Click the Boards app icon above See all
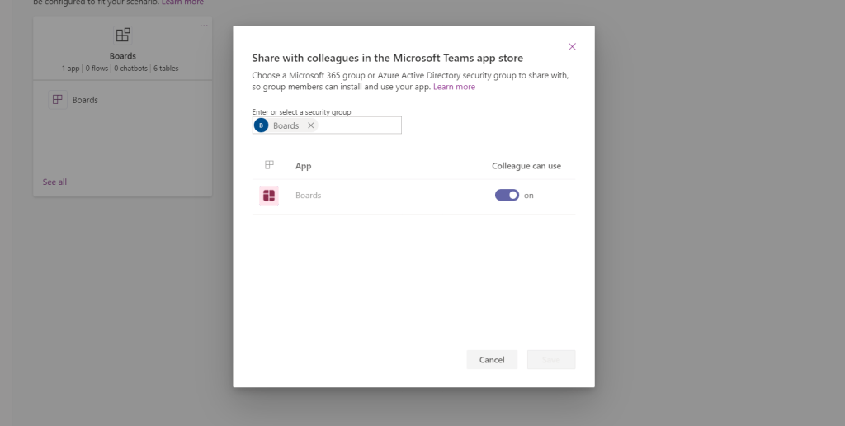 point(57,100)
